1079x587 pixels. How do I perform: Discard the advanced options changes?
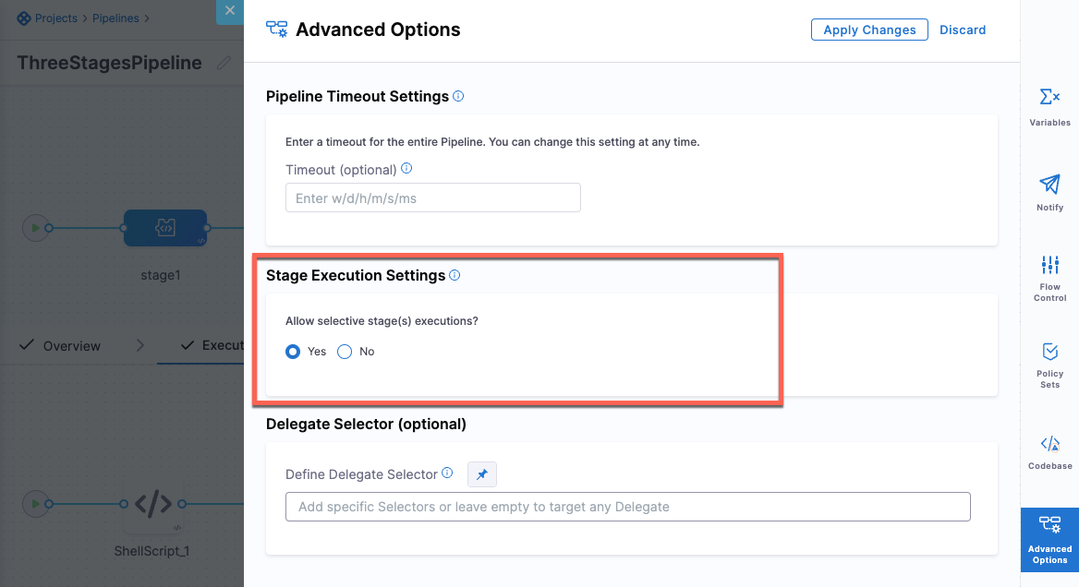(963, 30)
